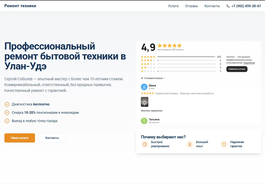Go to Отзывы in the navigation
Screen dimensions: 265x184
191,6
